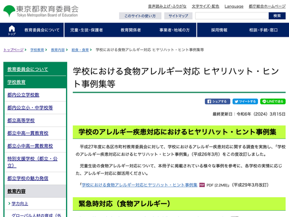Go to トップページ breadcrumb link
The width and height of the screenshot is (289, 217).
tap(14, 50)
